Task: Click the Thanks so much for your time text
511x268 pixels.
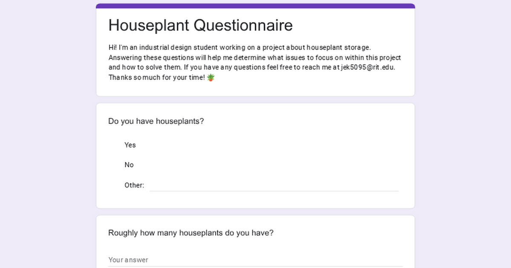Action: coord(156,78)
